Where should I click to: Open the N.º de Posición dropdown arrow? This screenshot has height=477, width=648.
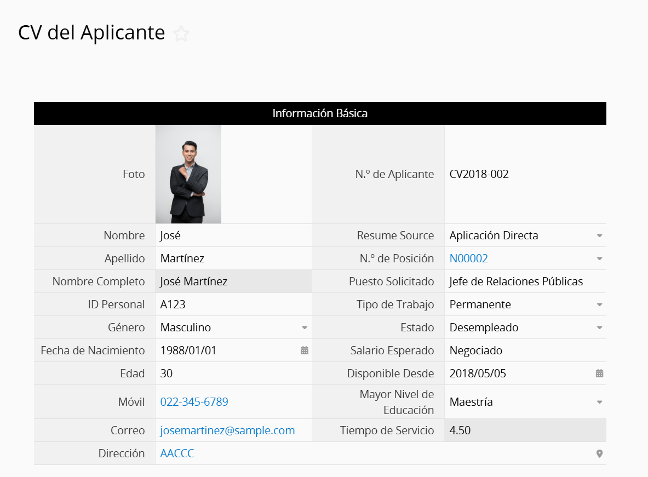(x=599, y=258)
